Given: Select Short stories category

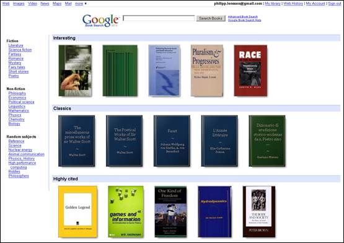Looking at the screenshot, I should coord(19,71).
